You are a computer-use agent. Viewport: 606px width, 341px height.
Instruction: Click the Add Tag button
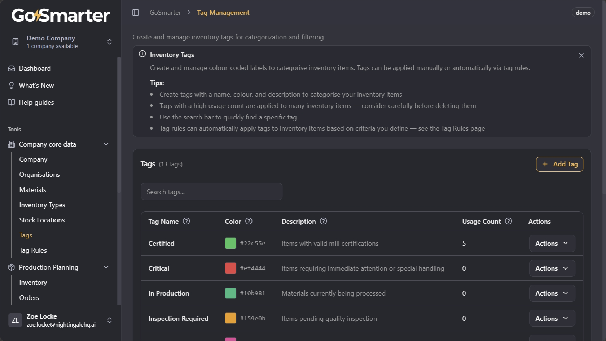click(559, 164)
